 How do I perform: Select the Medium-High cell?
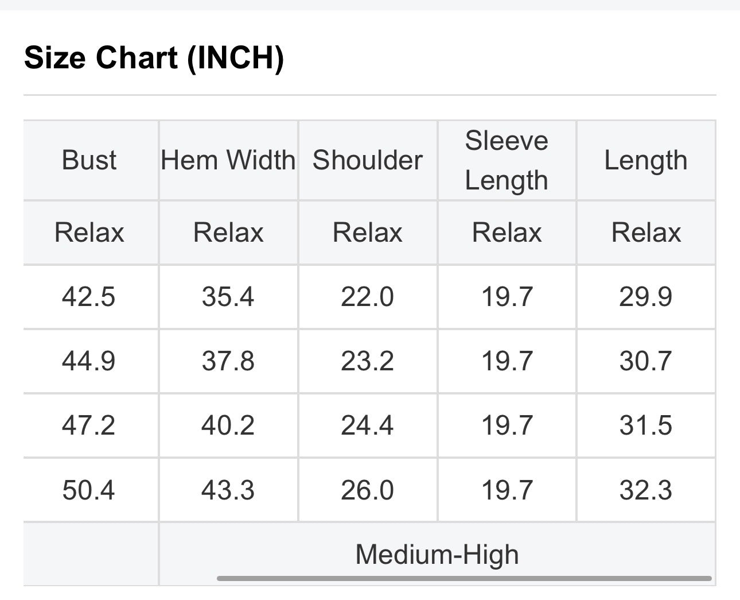click(437, 555)
